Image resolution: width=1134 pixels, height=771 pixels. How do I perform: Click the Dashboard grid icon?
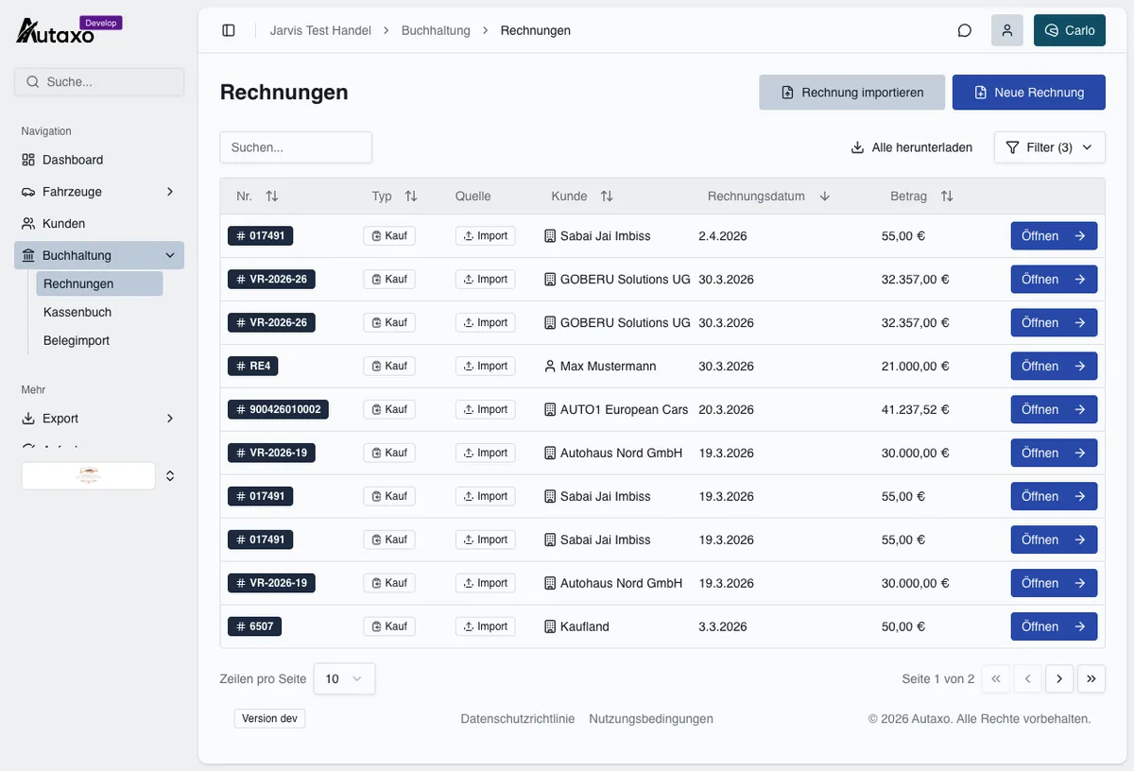(x=28, y=160)
